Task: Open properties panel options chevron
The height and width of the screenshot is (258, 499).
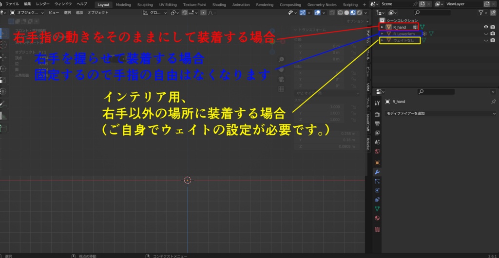Action: click(x=493, y=92)
